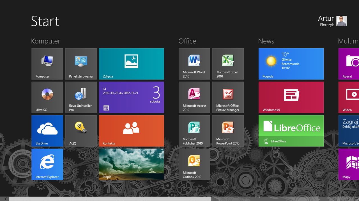Open the Pulpit desktop tile
This screenshot has width=359, height=201.
pyautogui.click(x=131, y=164)
